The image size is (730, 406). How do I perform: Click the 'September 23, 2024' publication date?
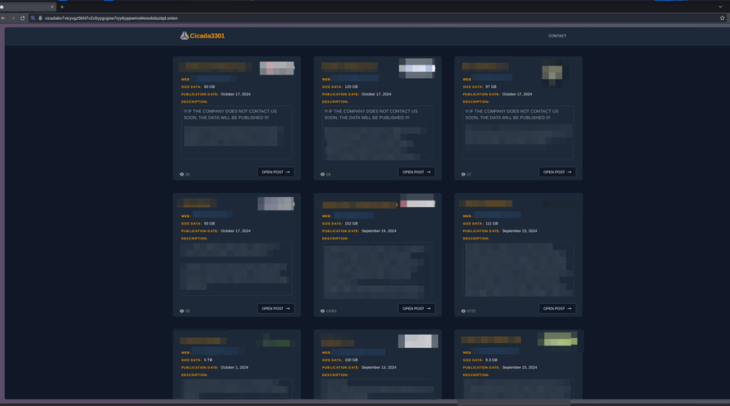pos(519,231)
